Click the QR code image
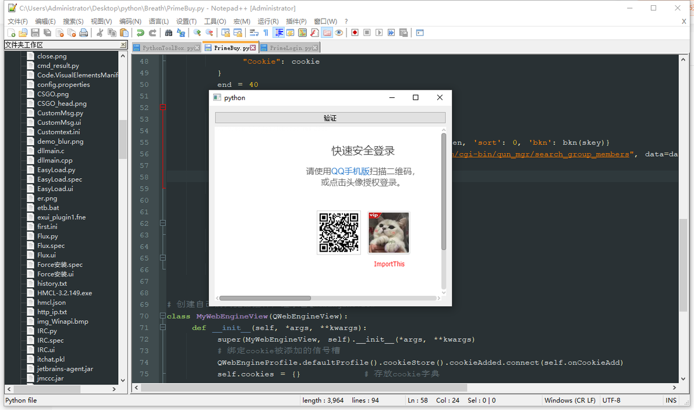 (x=339, y=233)
